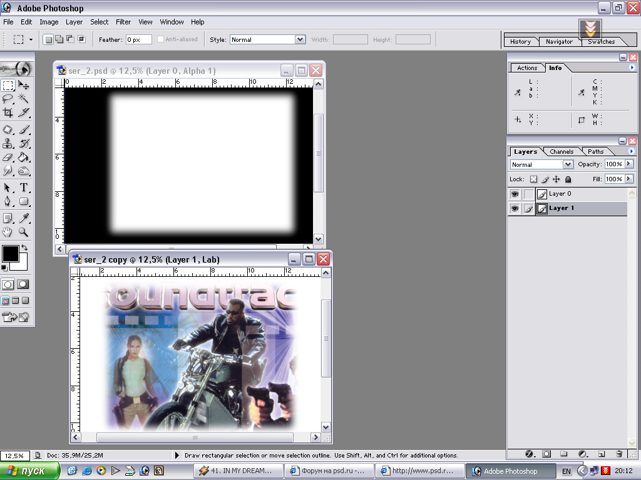Open the Window menu
Viewport: 641px width, 480px height.
(x=172, y=22)
